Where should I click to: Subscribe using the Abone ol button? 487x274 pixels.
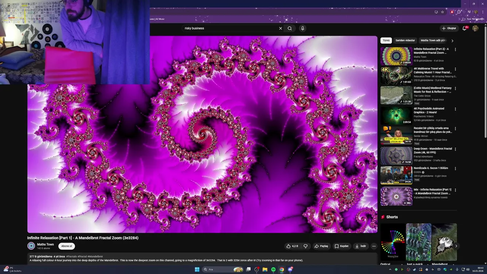point(67,246)
